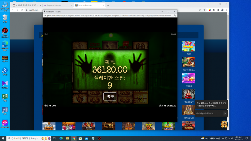Open the Legion slot game thumbnail
This screenshot has height=141, width=251.
(x=188, y=125)
